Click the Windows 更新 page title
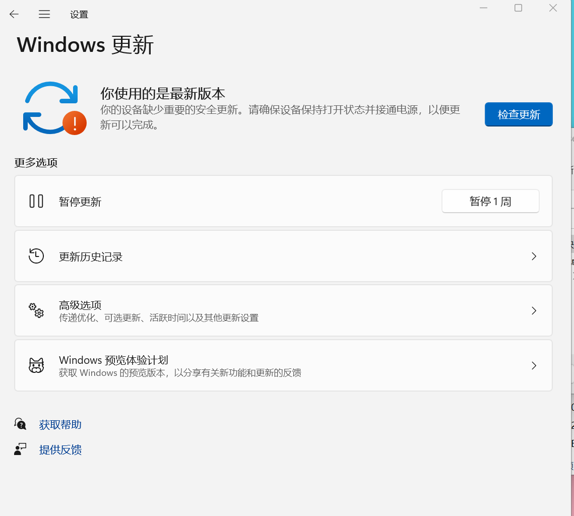The image size is (574, 516). coord(85,45)
